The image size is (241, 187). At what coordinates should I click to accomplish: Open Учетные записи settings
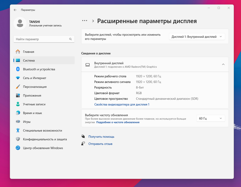click(44, 104)
